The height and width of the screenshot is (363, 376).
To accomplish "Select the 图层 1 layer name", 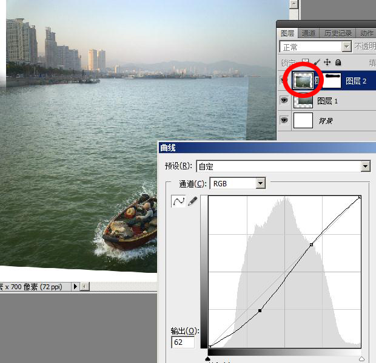I will [327, 101].
